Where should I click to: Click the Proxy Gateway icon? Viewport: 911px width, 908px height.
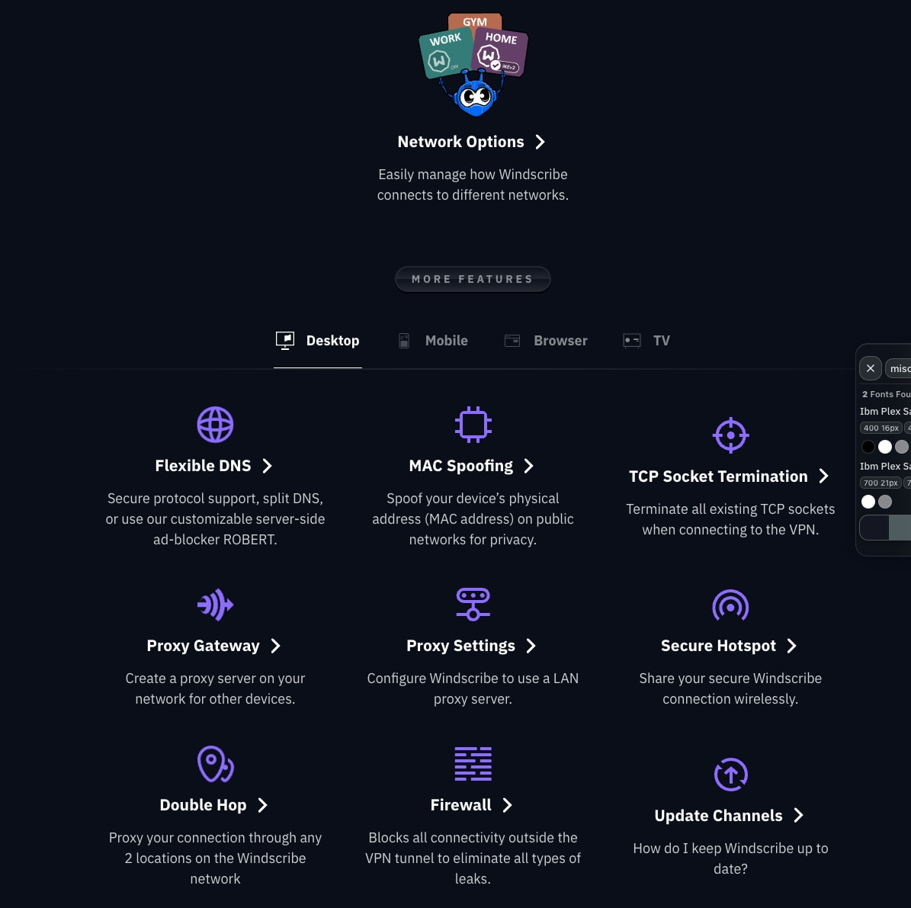215,605
